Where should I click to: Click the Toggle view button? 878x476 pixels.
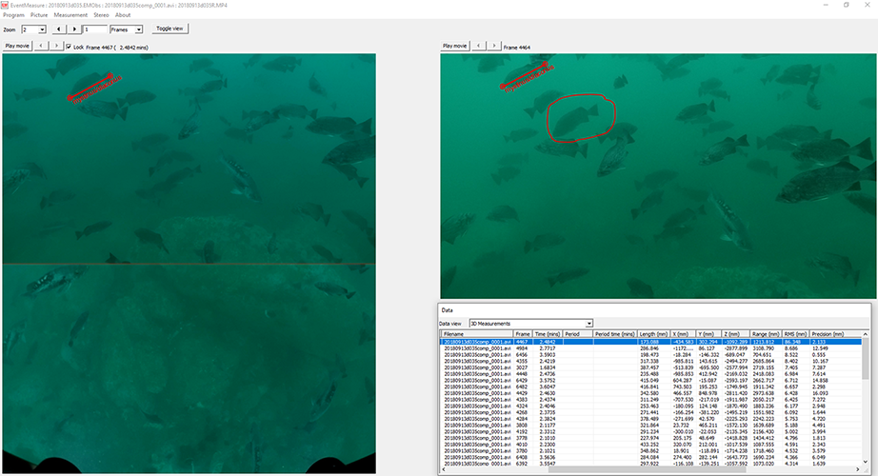(x=172, y=29)
